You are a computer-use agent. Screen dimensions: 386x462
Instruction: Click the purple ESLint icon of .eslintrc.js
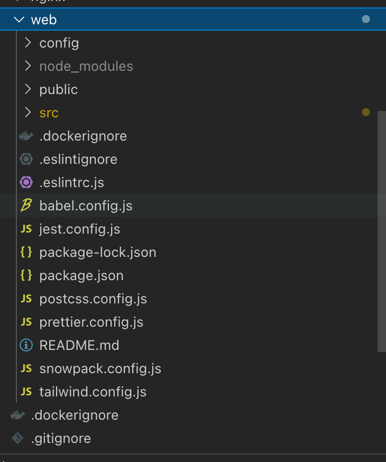click(26, 182)
